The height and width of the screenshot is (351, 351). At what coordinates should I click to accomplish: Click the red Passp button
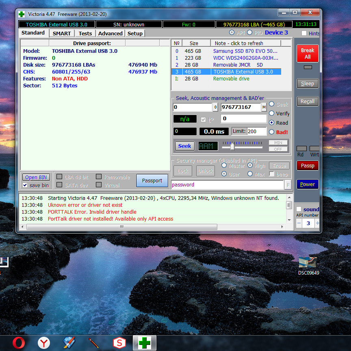[x=308, y=165]
